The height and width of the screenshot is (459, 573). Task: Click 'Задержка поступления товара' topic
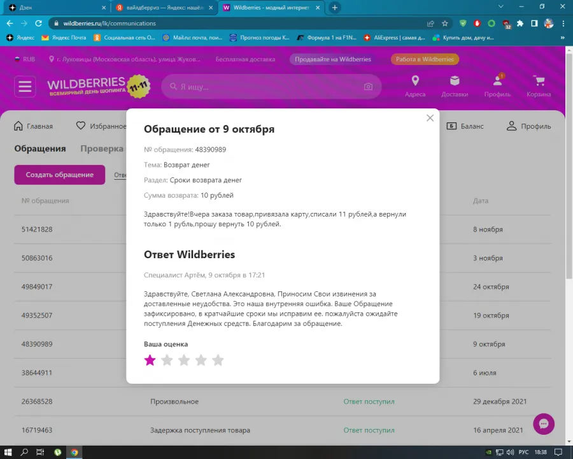tap(201, 430)
